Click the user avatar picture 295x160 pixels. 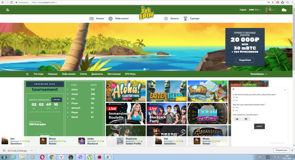[x=268, y=10]
